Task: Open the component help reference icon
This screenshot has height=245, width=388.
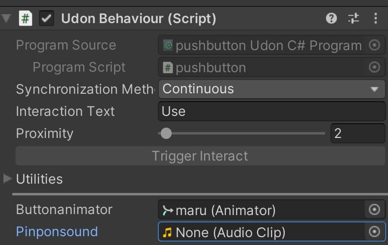Action: tap(331, 19)
